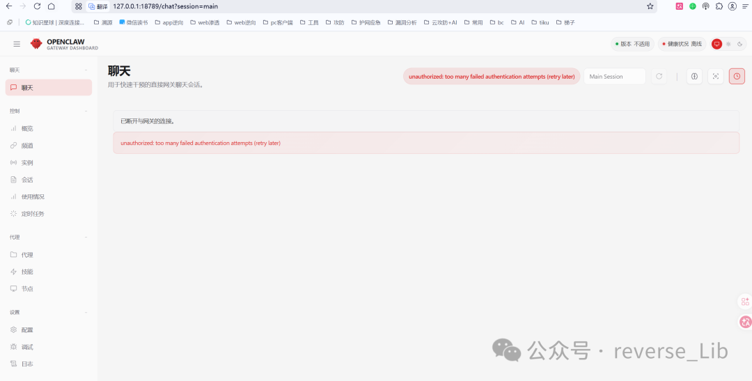Open the AI bookmark folder
Image resolution: width=752 pixels, height=381 pixels.
click(517, 22)
